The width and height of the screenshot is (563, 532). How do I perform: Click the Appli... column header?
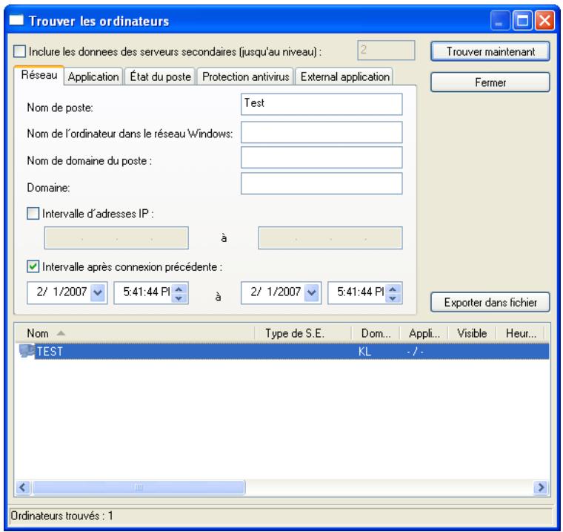tap(424, 333)
